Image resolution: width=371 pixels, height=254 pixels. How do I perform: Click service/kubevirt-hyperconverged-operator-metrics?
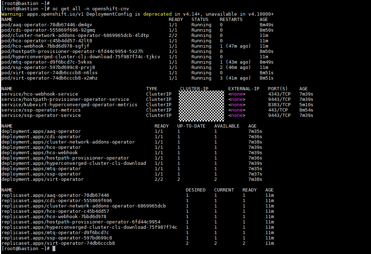click(69, 105)
